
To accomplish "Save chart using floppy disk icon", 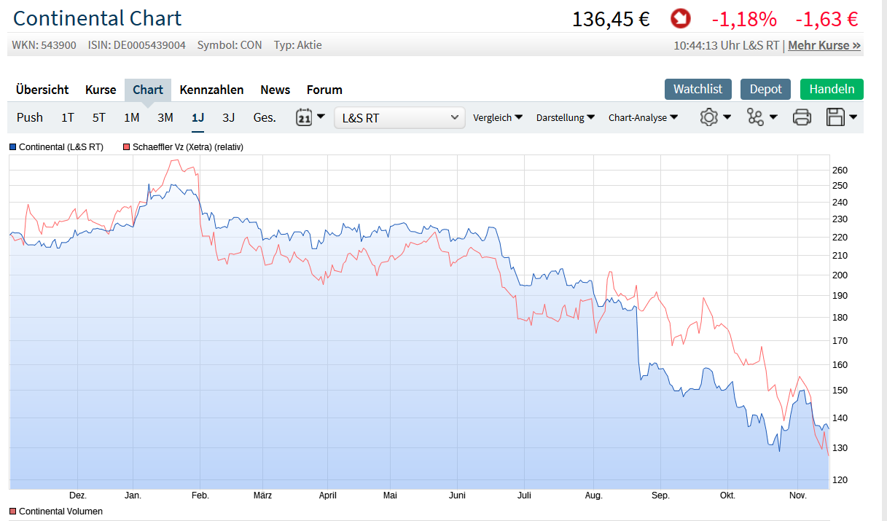I will (835, 117).
